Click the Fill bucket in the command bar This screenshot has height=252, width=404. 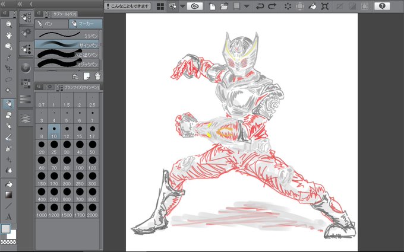click(313, 6)
